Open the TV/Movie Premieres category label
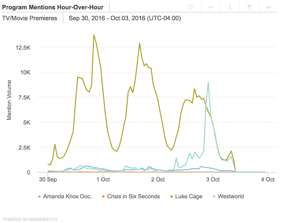This screenshot has height=223, width=286. tap(30, 19)
